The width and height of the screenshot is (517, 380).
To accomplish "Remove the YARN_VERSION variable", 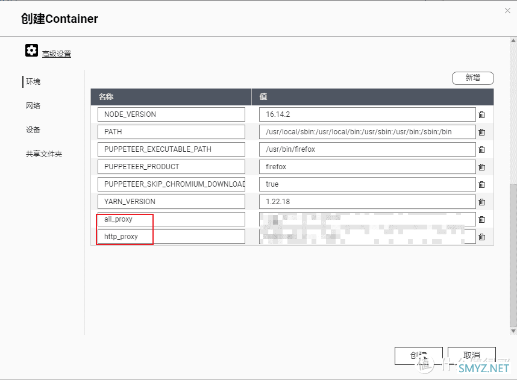I will 481,202.
